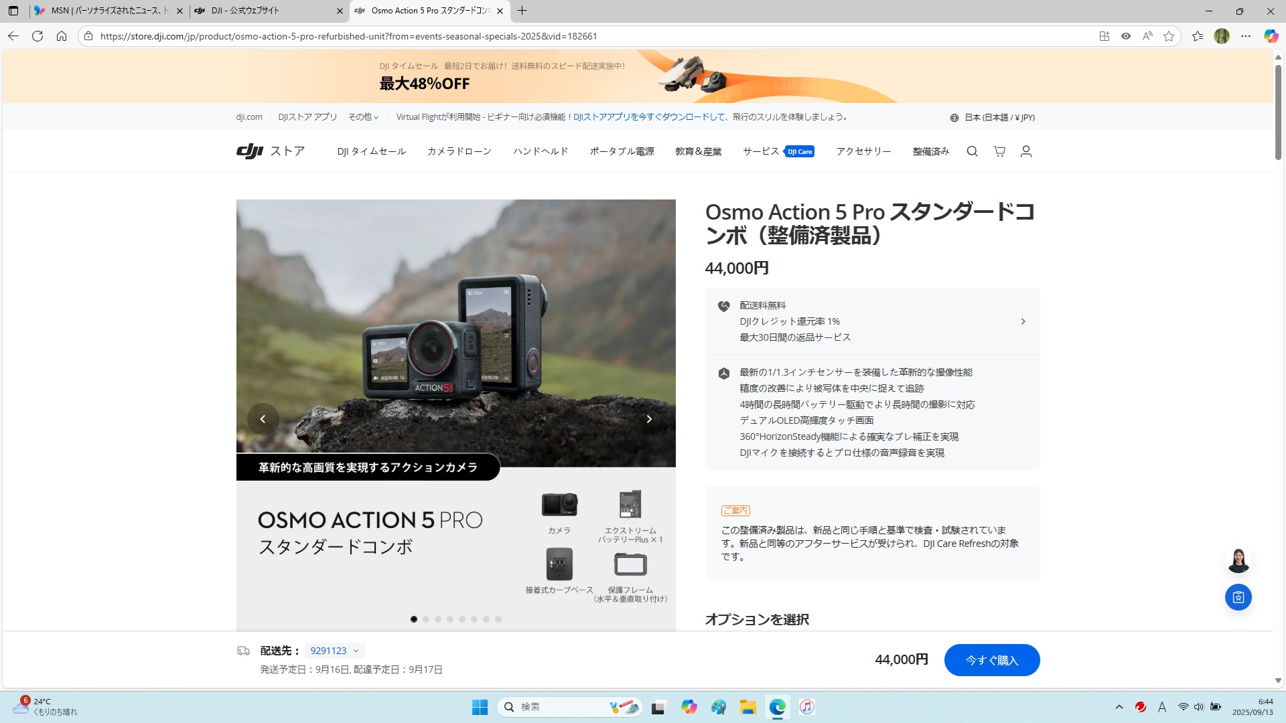The height and width of the screenshot is (723, 1286).
Task: Click the 最大48%OFF sale banner
Action: click(x=637, y=76)
